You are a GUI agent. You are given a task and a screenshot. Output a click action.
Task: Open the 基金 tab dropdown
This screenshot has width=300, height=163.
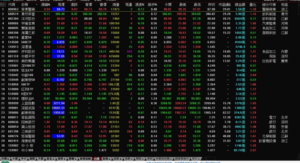pos(50,158)
